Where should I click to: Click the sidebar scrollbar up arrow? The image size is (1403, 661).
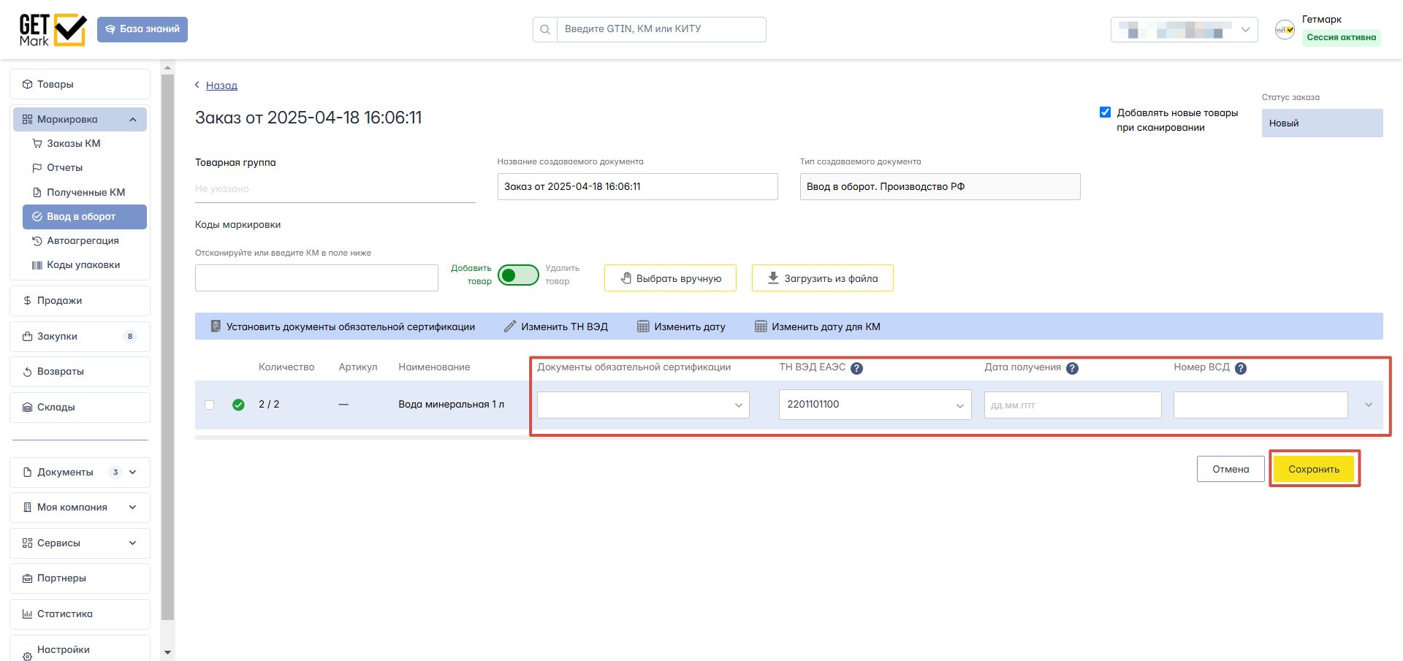pyautogui.click(x=168, y=68)
